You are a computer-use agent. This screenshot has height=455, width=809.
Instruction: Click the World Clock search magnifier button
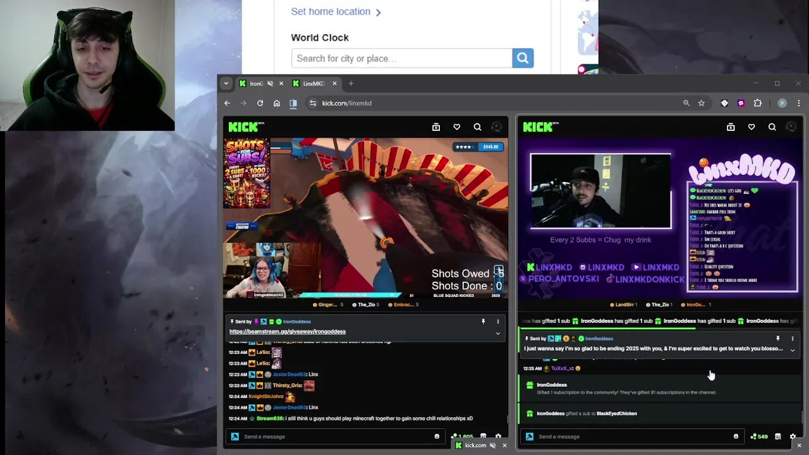tap(523, 58)
